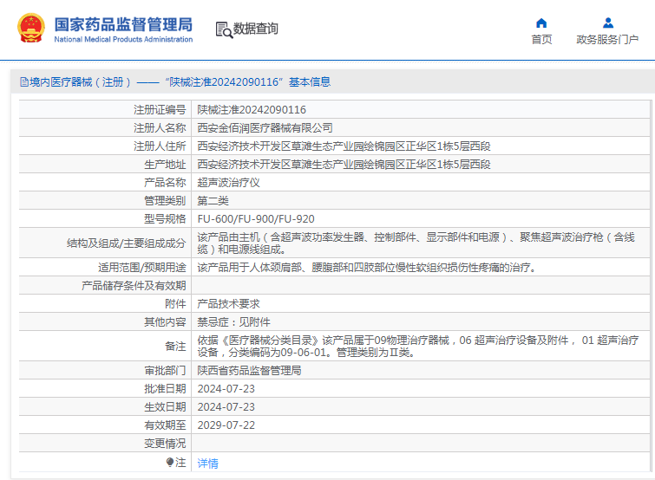
Task: Click the 变更情况 row label
Action: pos(165,444)
